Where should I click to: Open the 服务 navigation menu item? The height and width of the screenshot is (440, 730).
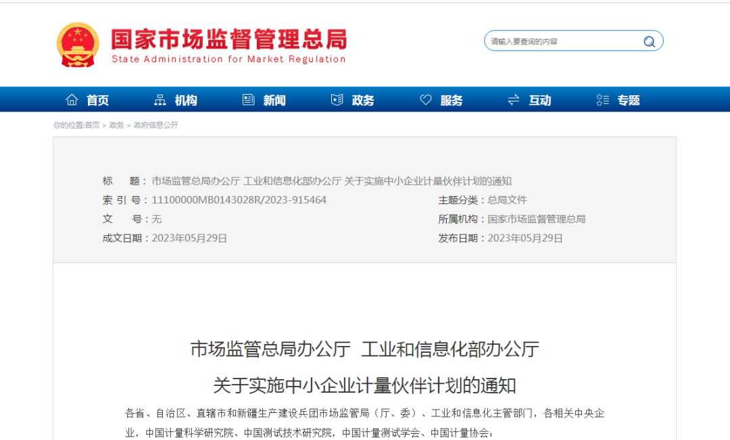[x=452, y=101]
